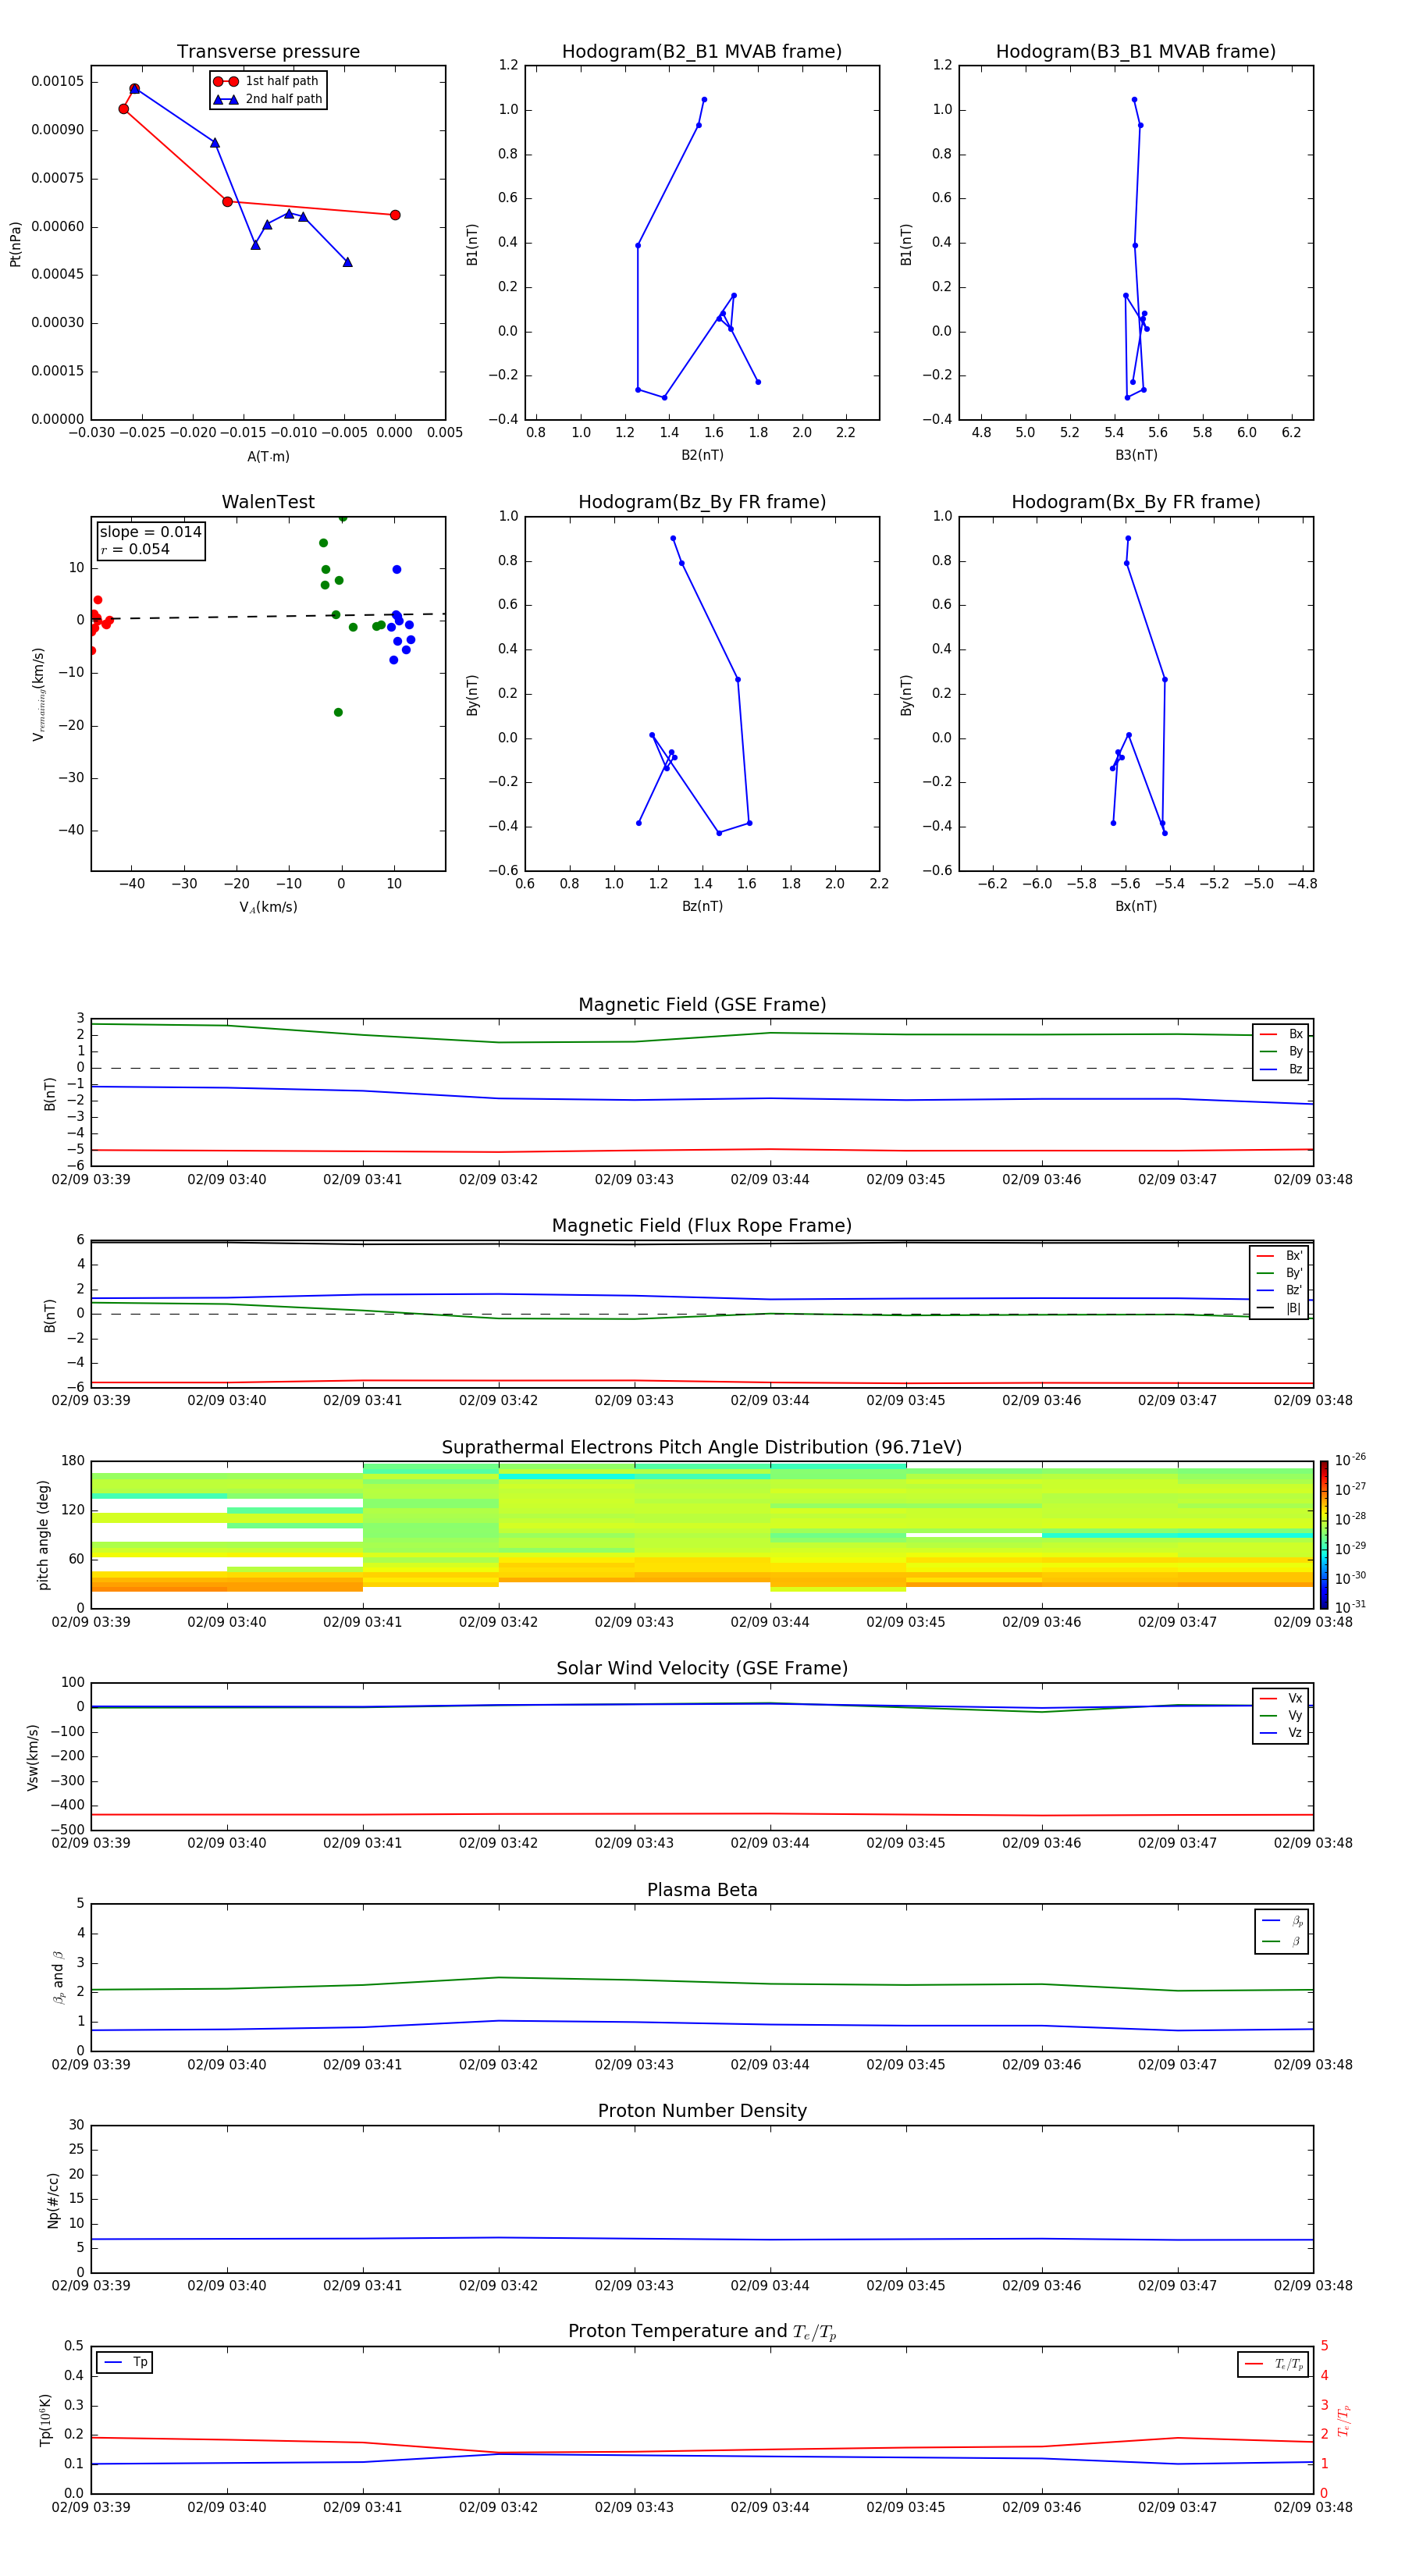Click the "Magnetic Field (Flux Rope Frame)" title

click(x=702, y=1226)
